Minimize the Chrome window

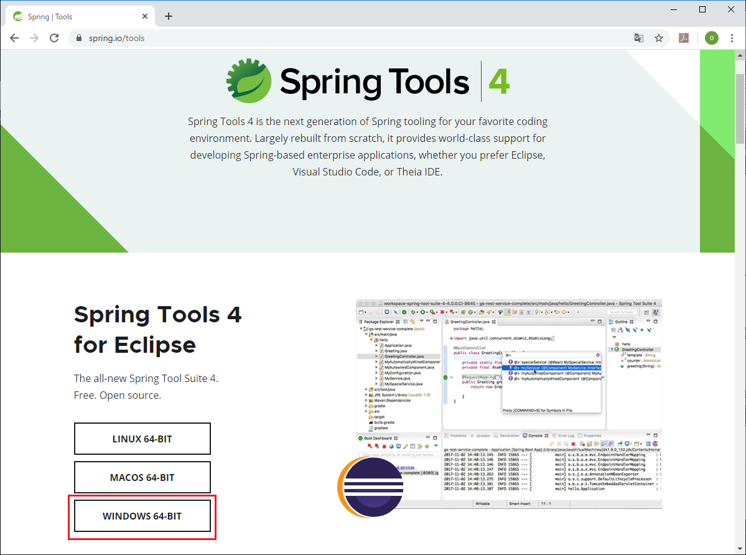coord(674,9)
